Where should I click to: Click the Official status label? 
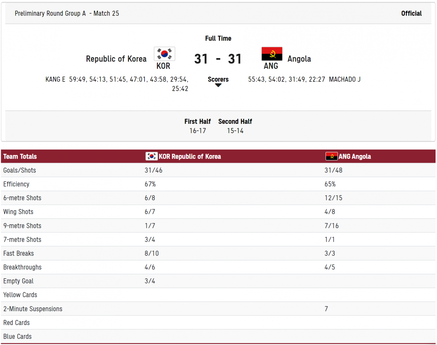pos(411,13)
